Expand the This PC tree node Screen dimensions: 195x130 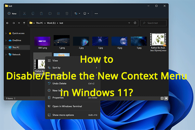pos(6,47)
